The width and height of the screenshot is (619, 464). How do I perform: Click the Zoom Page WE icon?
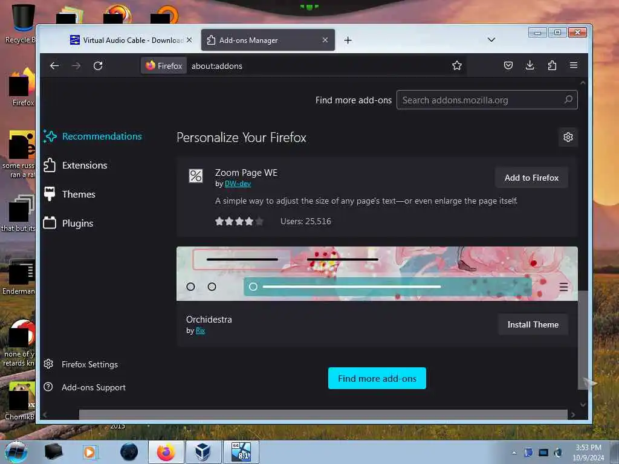click(x=195, y=176)
